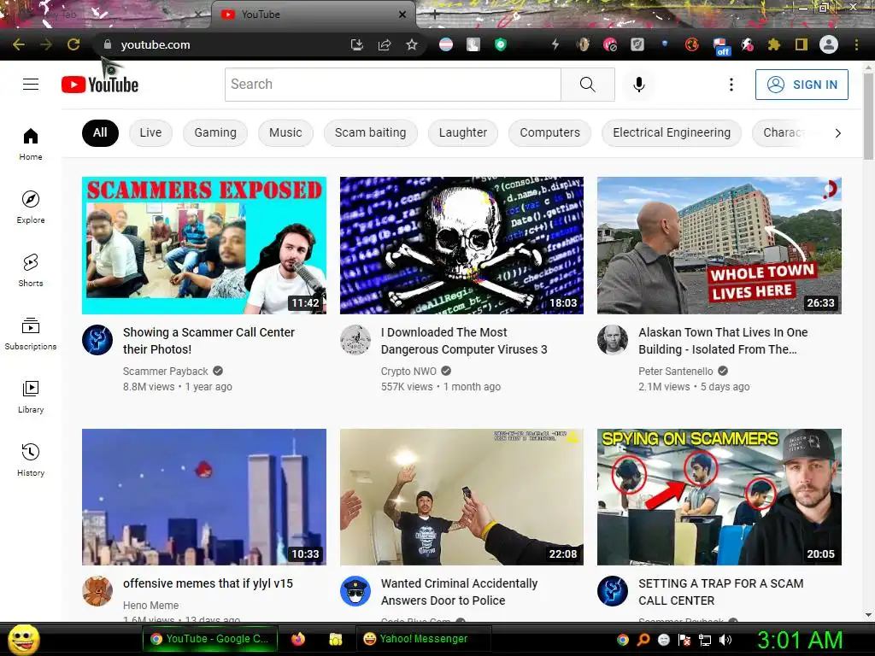
Task: Open the Whole Town Lives Here thumbnail
Action: click(x=719, y=245)
